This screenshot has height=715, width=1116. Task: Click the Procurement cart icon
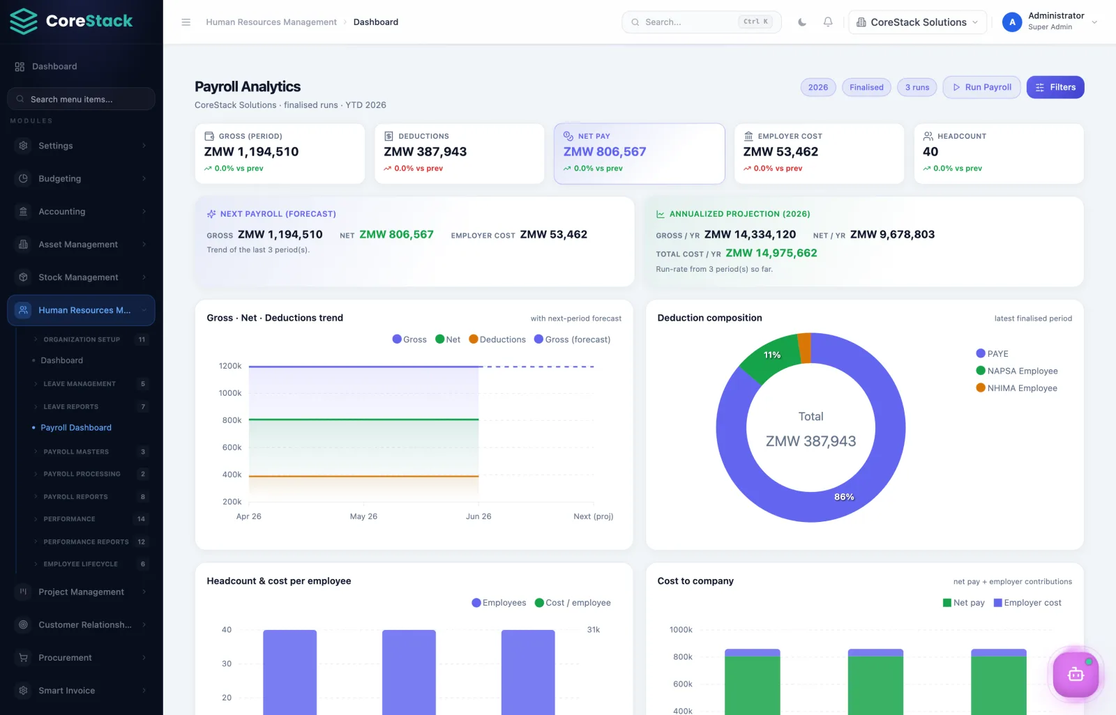click(x=24, y=658)
